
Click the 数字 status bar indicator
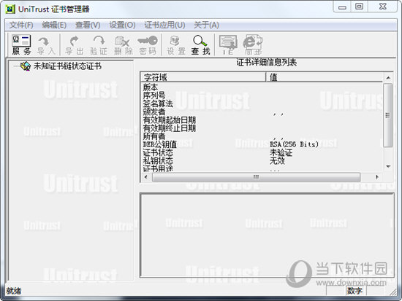354,291
